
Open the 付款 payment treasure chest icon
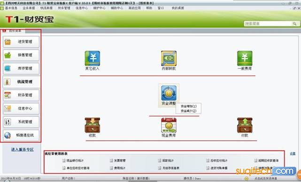click(x=245, y=125)
